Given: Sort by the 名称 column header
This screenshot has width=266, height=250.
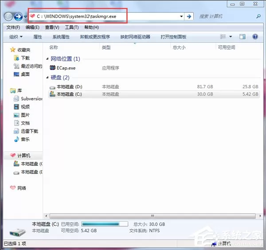Looking at the screenshot, I should [x=54, y=47].
